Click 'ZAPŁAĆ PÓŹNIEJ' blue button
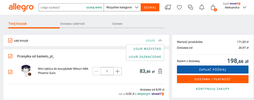 213,69
